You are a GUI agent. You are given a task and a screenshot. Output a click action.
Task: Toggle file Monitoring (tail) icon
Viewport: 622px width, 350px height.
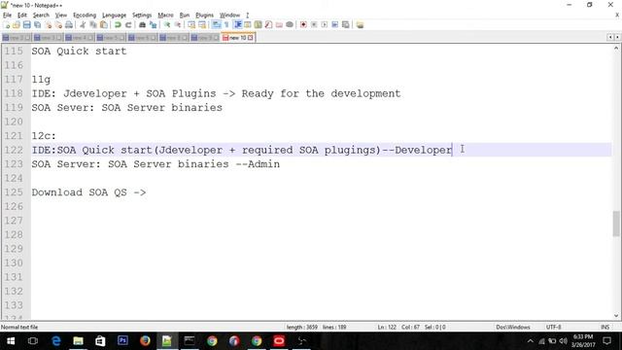coord(290,25)
